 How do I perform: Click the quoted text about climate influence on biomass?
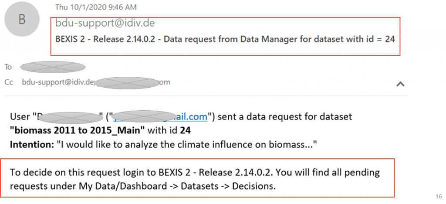tap(187, 145)
